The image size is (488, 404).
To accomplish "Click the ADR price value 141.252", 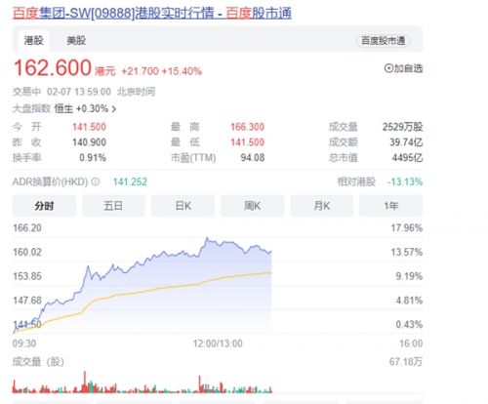I will coord(130,182).
